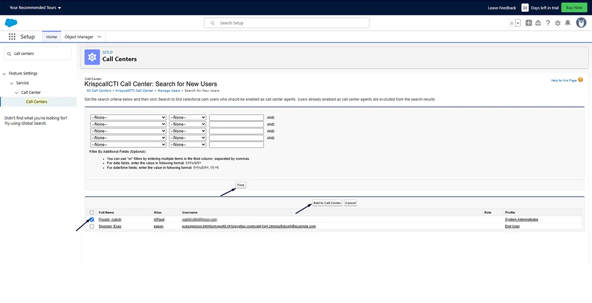Open the user profile avatar
Image resolution: width=592 pixels, height=303 pixels.
pos(581,22)
